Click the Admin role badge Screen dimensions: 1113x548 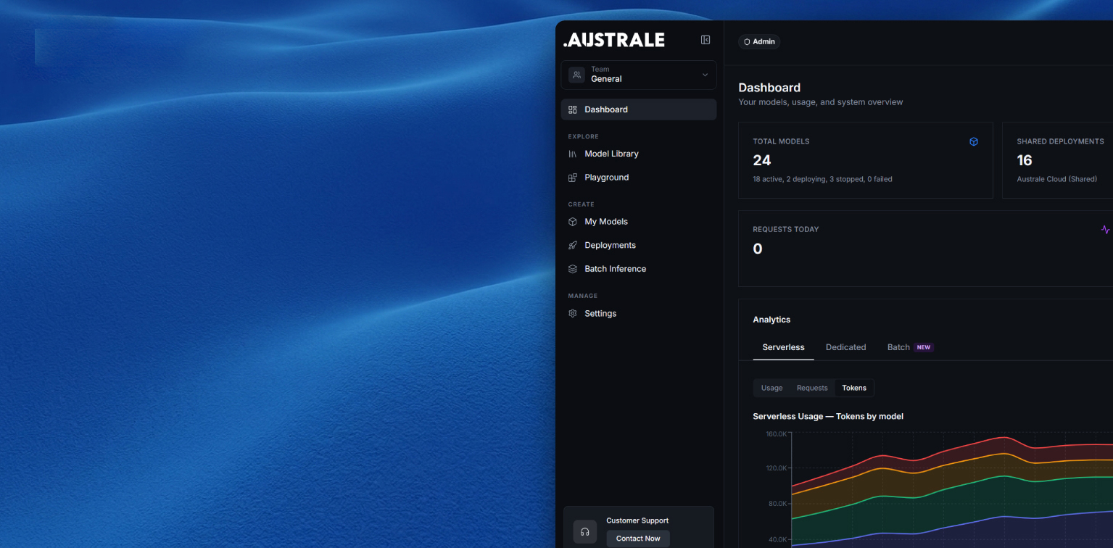pos(759,42)
